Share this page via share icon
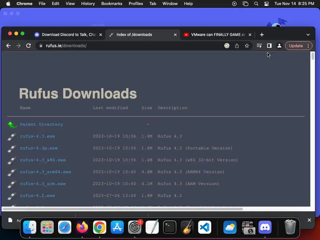Screen dimensions: 320x240 coord(237,46)
